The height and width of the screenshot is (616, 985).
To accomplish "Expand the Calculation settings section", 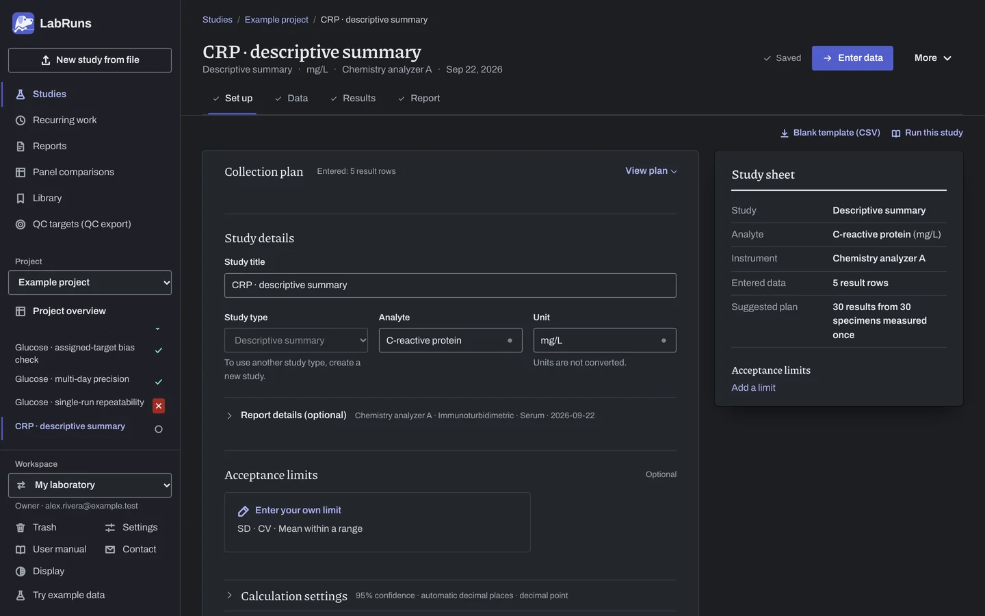I will tap(229, 595).
